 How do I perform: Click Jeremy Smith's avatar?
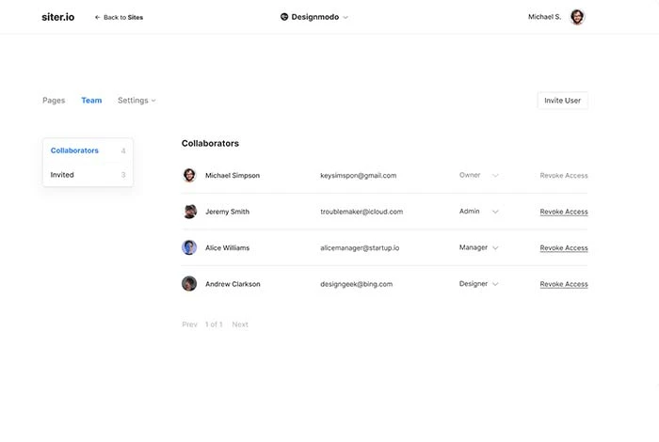(189, 212)
